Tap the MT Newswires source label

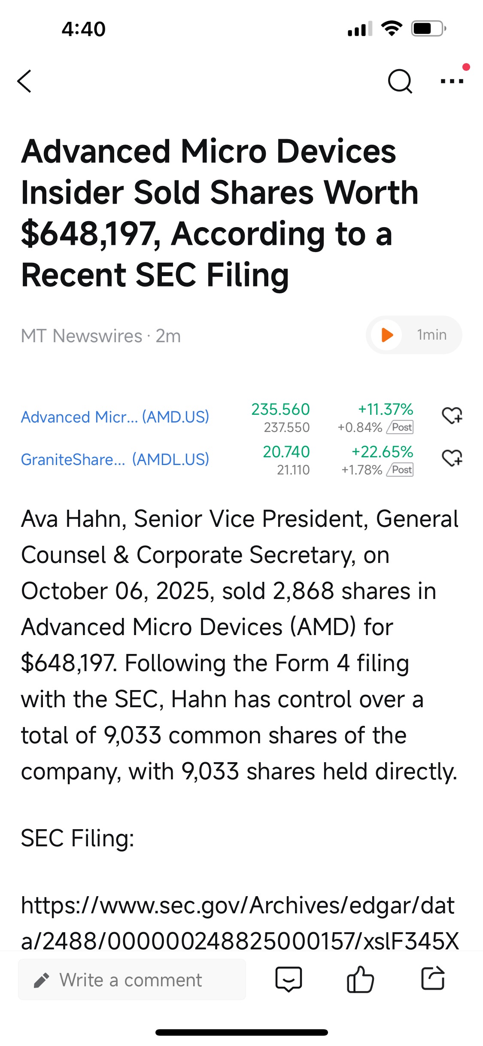tap(82, 336)
